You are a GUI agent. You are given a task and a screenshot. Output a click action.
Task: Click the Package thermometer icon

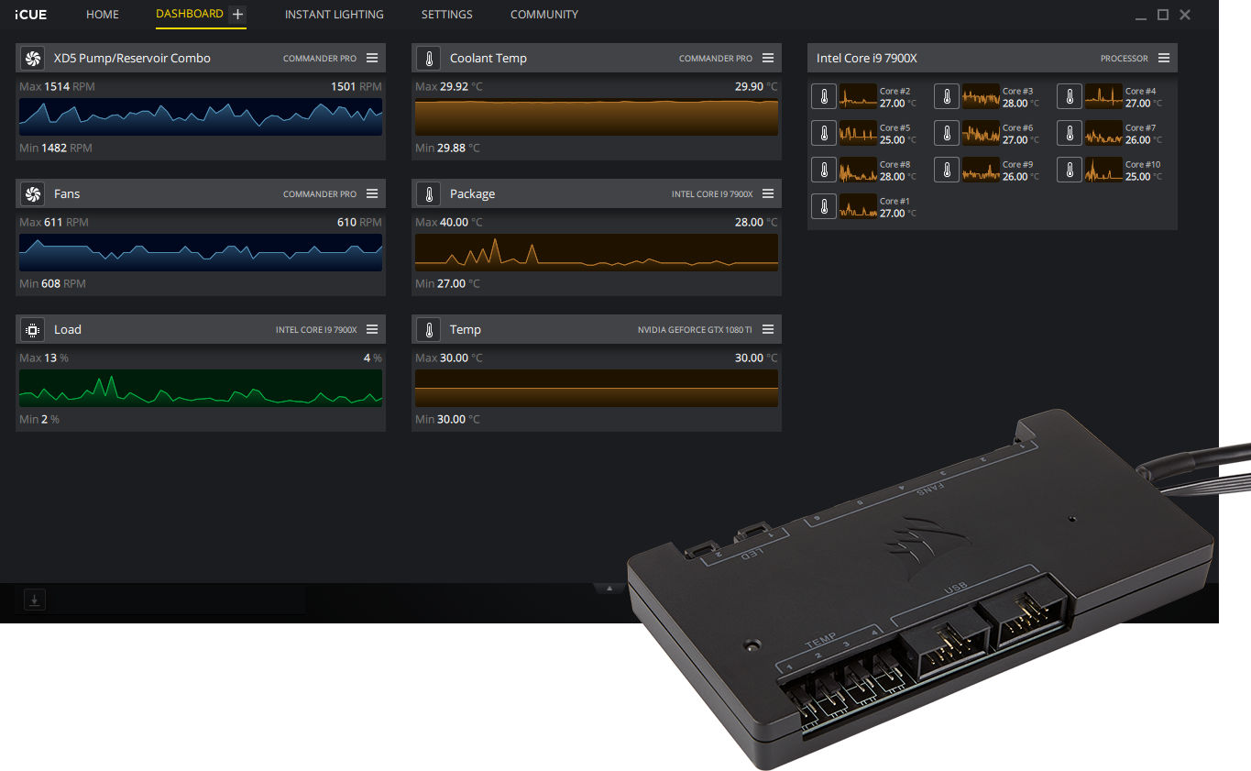[x=428, y=194]
